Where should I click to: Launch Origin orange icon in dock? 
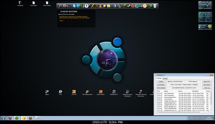point(133,6)
